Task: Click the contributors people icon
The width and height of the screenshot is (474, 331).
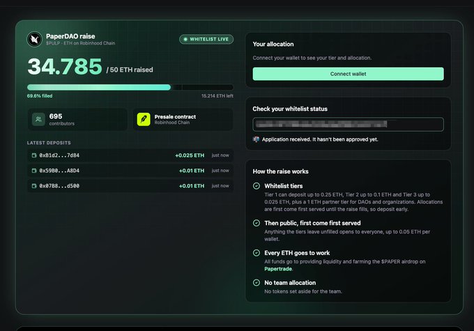Action: 38,119
